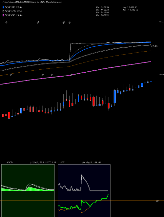Screen dimensions: 164x217
Task: Click the ADX panel title label
Action: click(x=62, y=162)
